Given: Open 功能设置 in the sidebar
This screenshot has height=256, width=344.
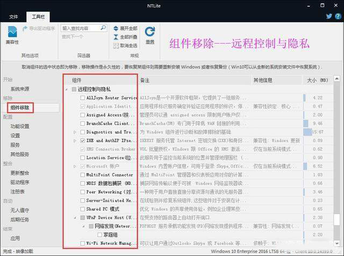Looking at the screenshot, I should (x=20, y=126).
